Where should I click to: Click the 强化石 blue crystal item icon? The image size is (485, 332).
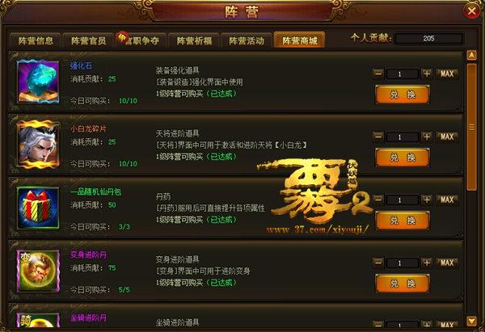[x=38, y=82]
